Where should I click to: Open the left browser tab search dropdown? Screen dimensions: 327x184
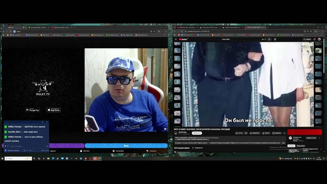click(x=3, y=27)
